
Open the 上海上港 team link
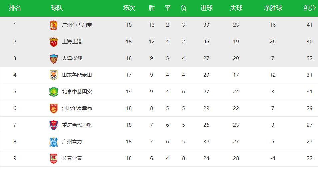pos(72,42)
